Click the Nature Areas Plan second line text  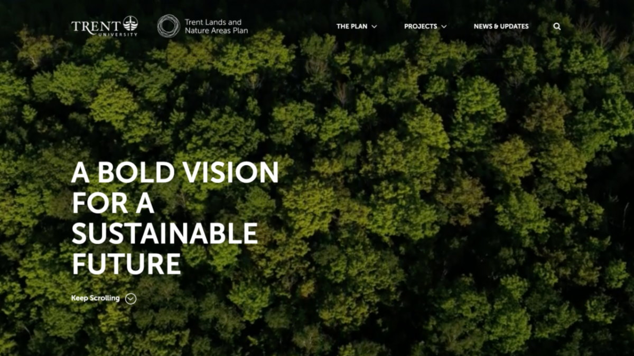click(x=216, y=31)
